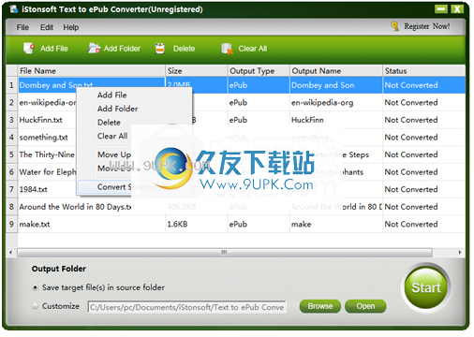Click the Add File toolbar label

(x=54, y=49)
